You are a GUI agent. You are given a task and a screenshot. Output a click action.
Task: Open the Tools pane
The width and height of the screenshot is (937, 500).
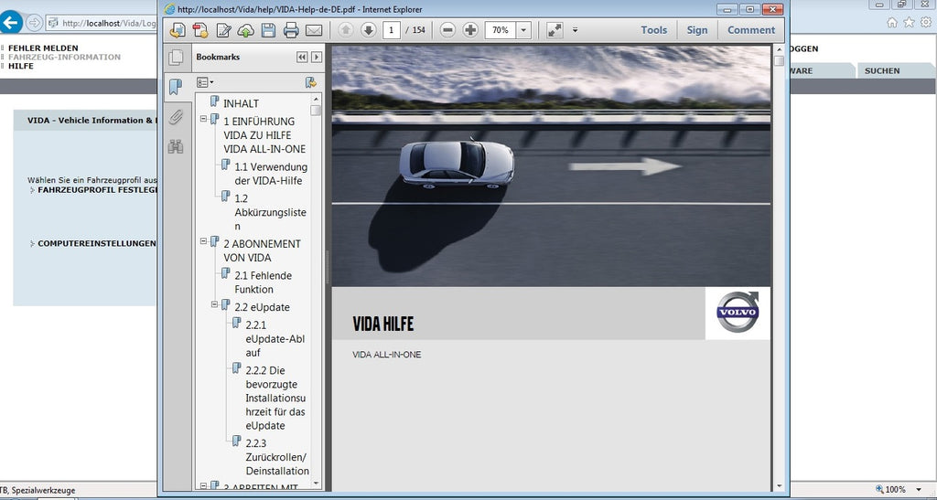pyautogui.click(x=653, y=30)
